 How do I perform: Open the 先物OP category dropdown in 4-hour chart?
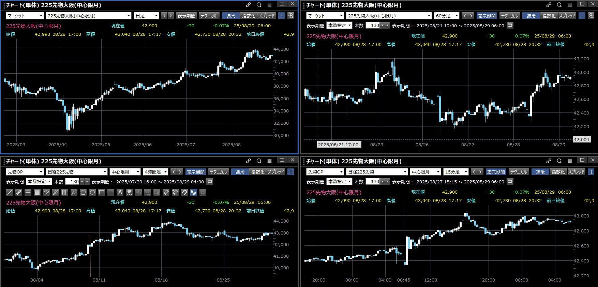pos(25,172)
